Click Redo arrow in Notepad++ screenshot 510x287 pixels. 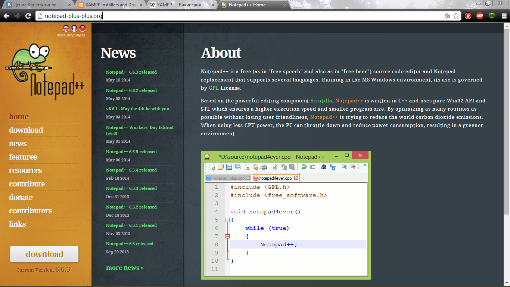pos(312,167)
